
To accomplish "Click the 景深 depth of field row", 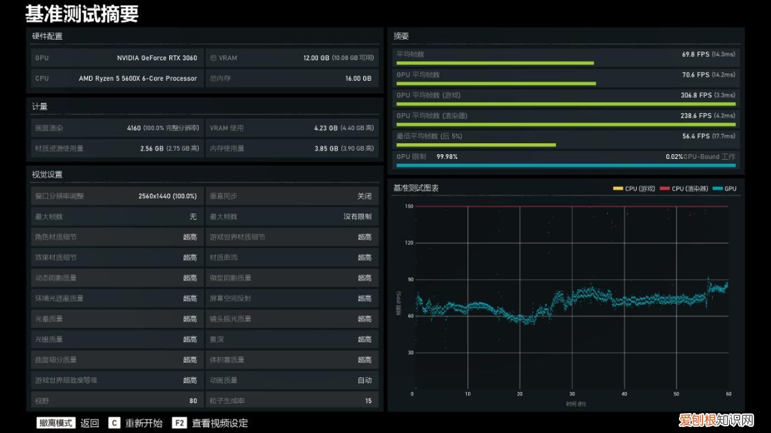I will (291, 339).
